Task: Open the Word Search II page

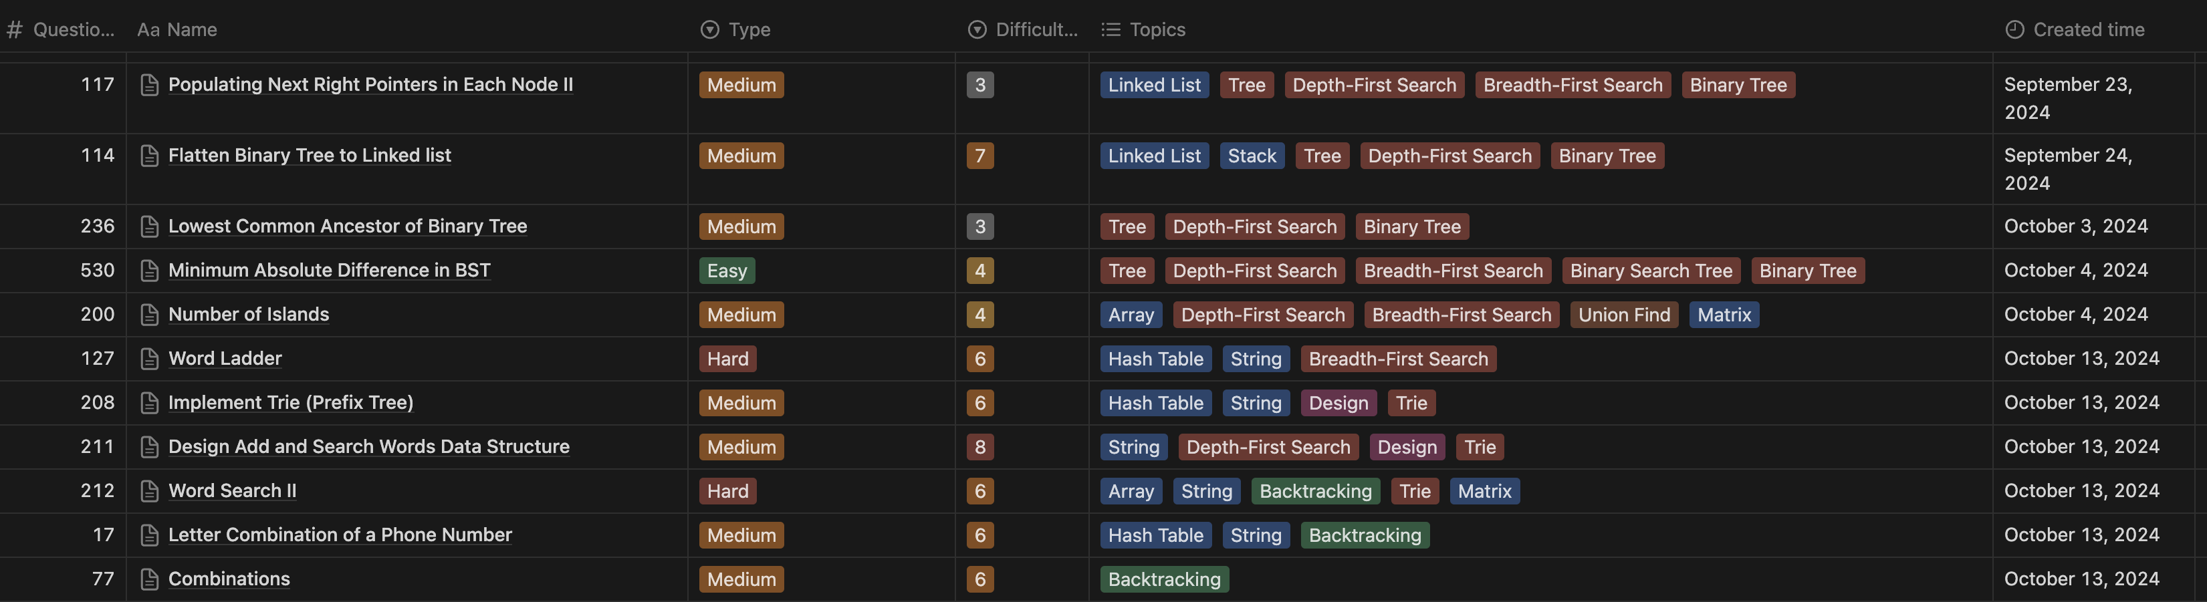Action: tap(232, 492)
